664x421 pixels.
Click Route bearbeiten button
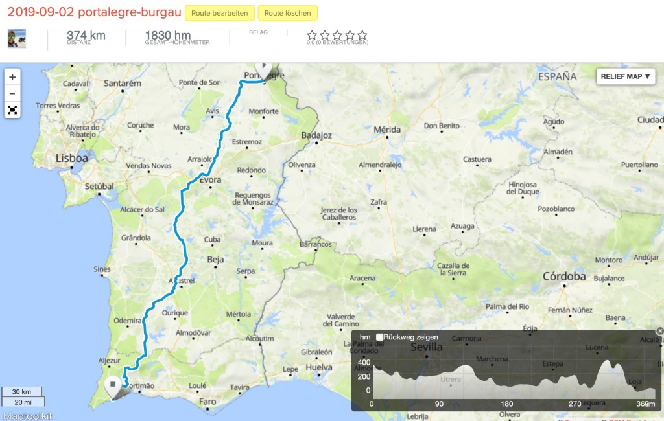(219, 13)
